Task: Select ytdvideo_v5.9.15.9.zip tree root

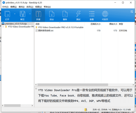Action: 16,24
